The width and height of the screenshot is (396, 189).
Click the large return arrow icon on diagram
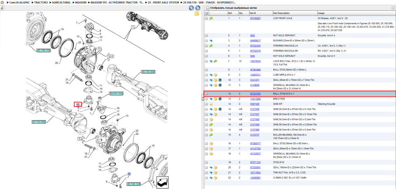point(162,182)
